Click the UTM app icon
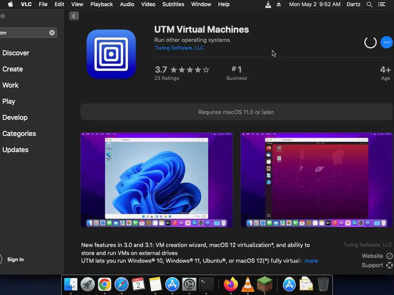This screenshot has height=295, width=394. (x=111, y=54)
